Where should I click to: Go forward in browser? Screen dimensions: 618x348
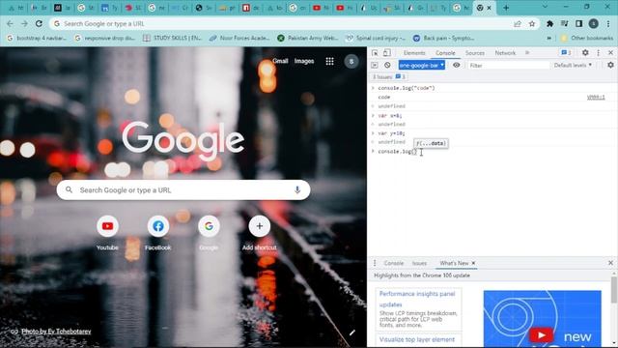coord(24,23)
